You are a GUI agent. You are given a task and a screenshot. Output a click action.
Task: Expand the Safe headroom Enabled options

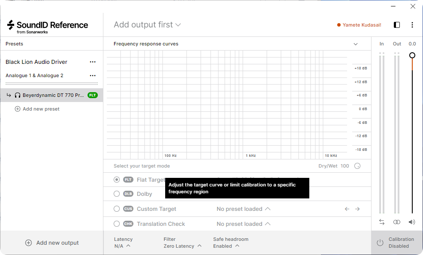point(226,246)
